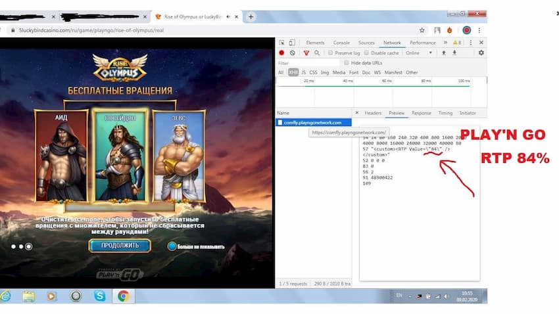Filter requests by All types

281,73
